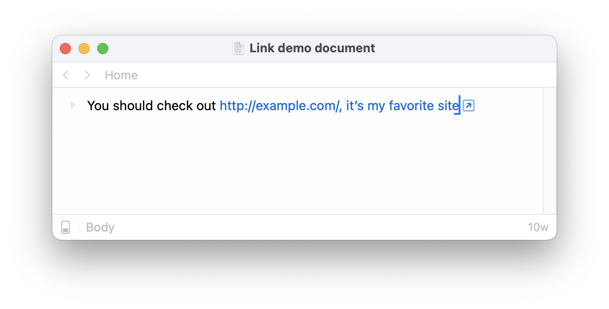The width and height of the screenshot is (609, 309).
Task: Place cursor in the word "You"
Action: point(98,106)
